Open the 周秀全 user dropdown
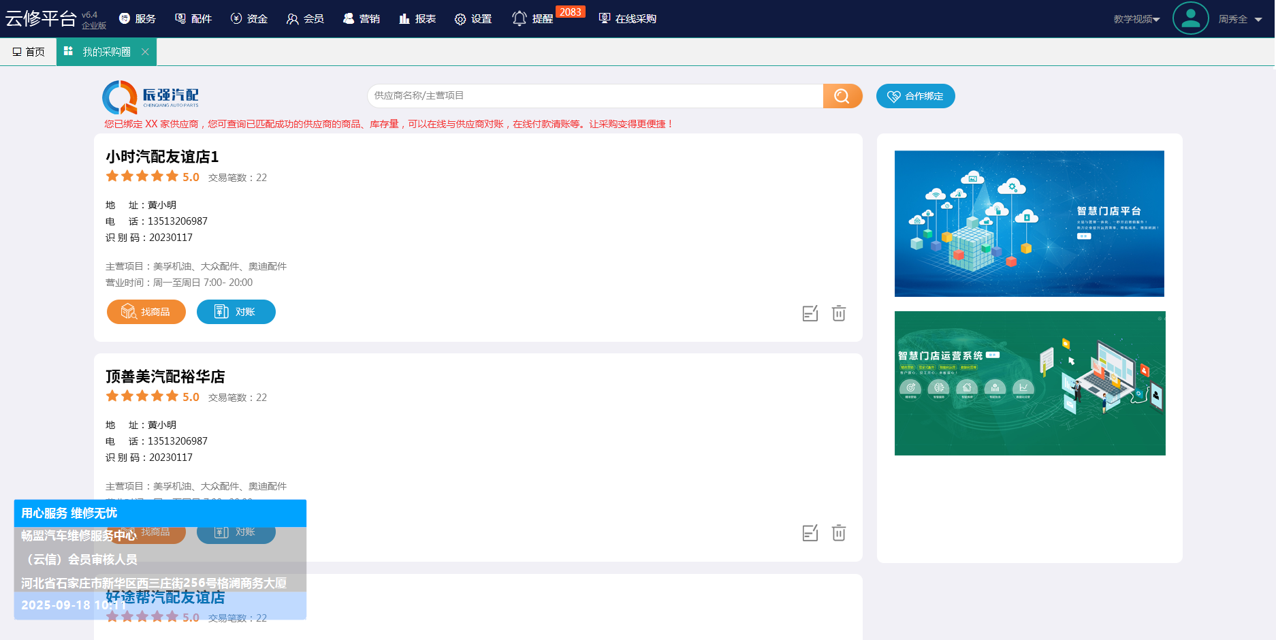Viewport: 1276px width, 640px height. tap(1240, 19)
